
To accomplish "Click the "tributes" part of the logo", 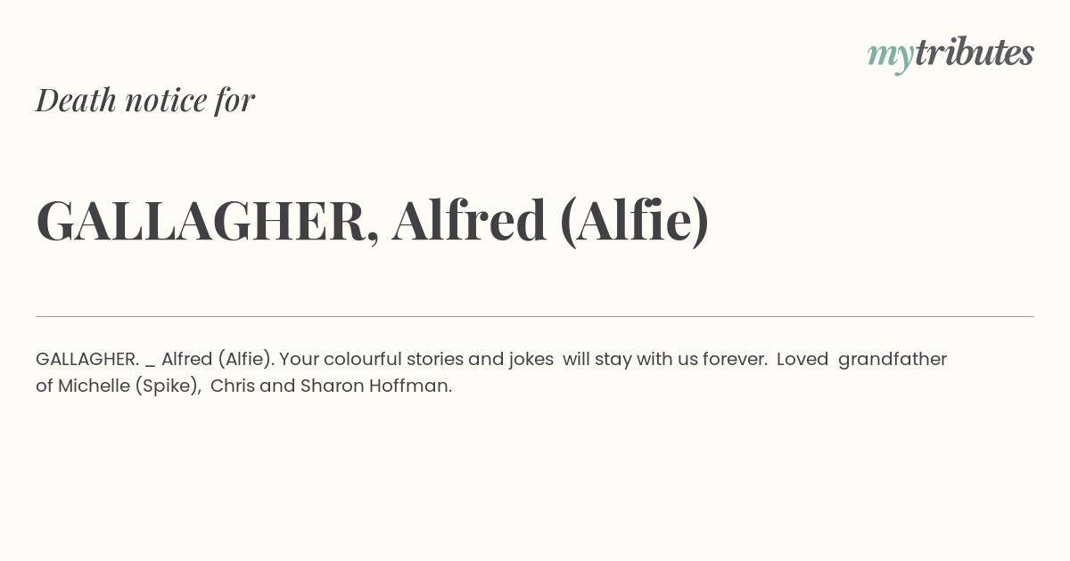I will (x=975, y=53).
